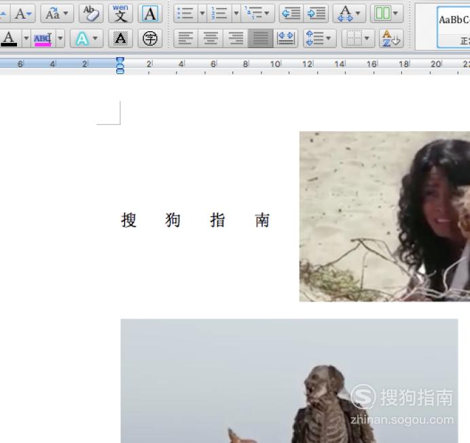Screen dimensions: 470x443
Task: Click the shrink font size button
Action: 23,14
